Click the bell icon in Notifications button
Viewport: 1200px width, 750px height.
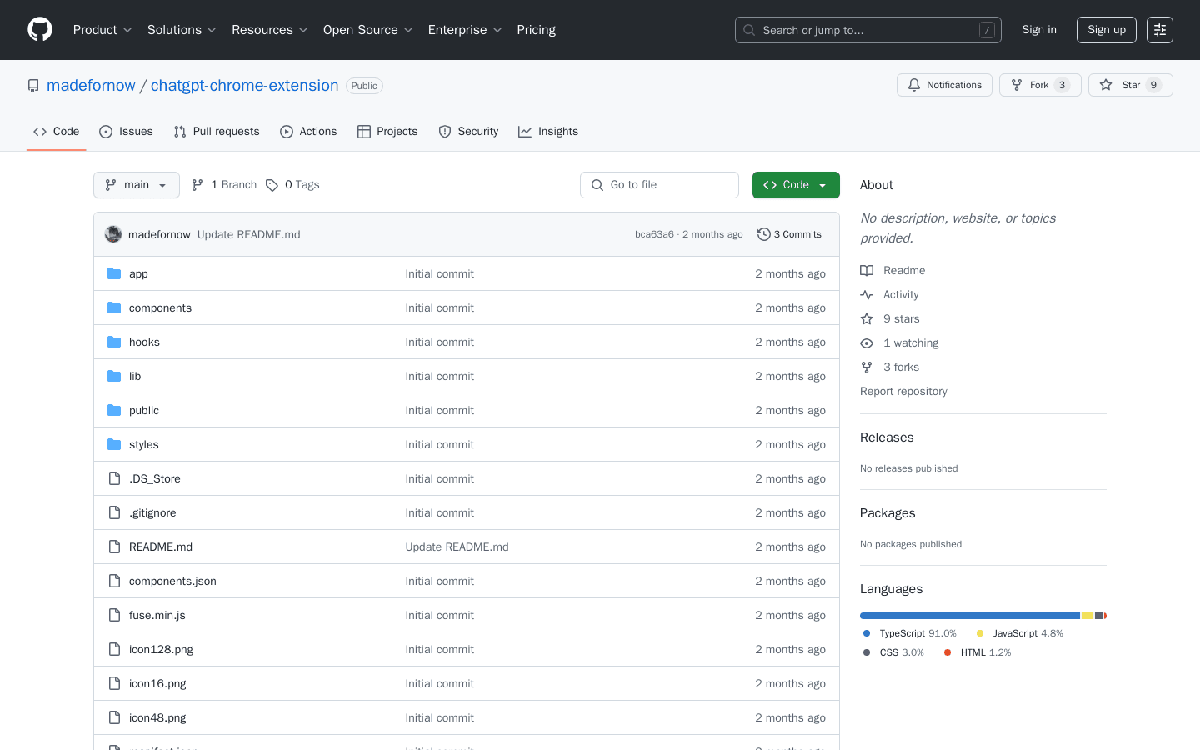(914, 85)
